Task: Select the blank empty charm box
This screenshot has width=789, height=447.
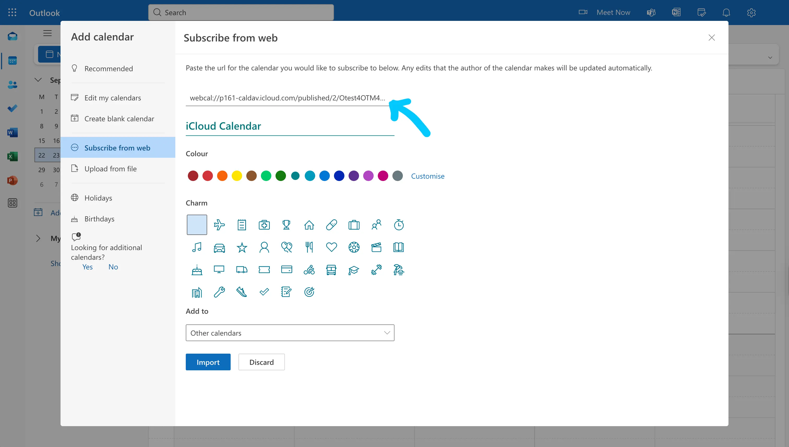Action: pyautogui.click(x=197, y=225)
